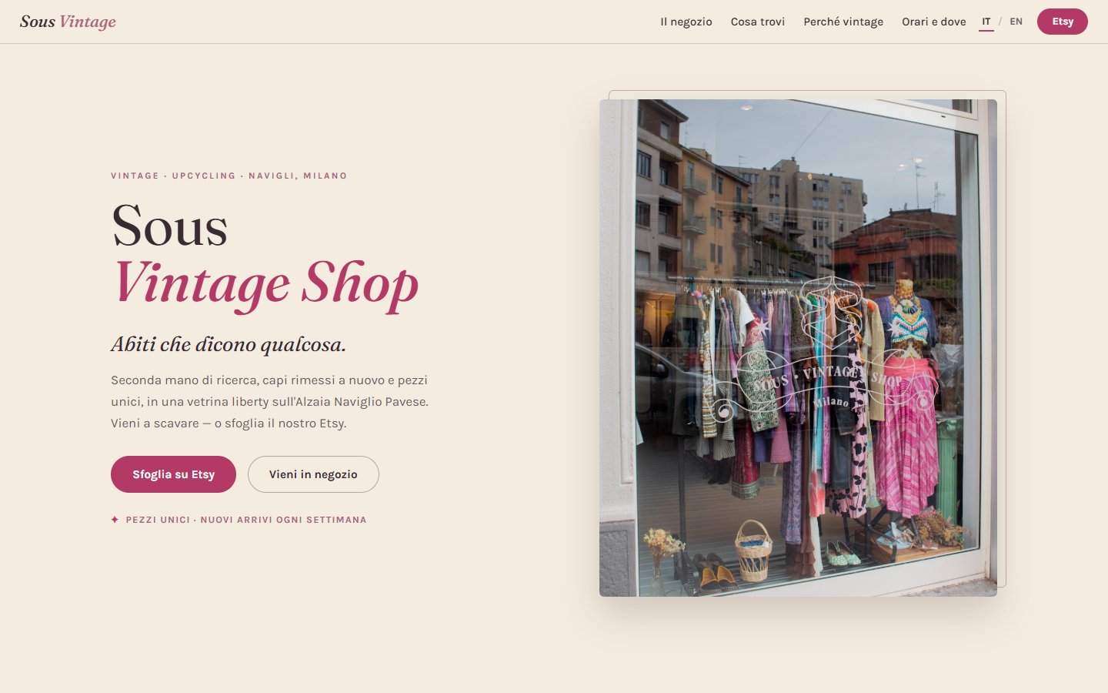Go to Cosa trovi in navigation

pos(757,22)
